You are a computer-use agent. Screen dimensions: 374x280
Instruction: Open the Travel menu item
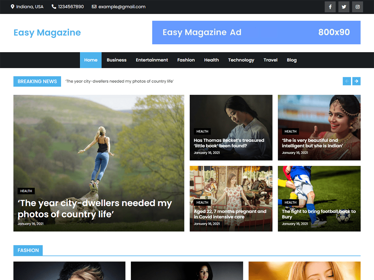pos(270,60)
